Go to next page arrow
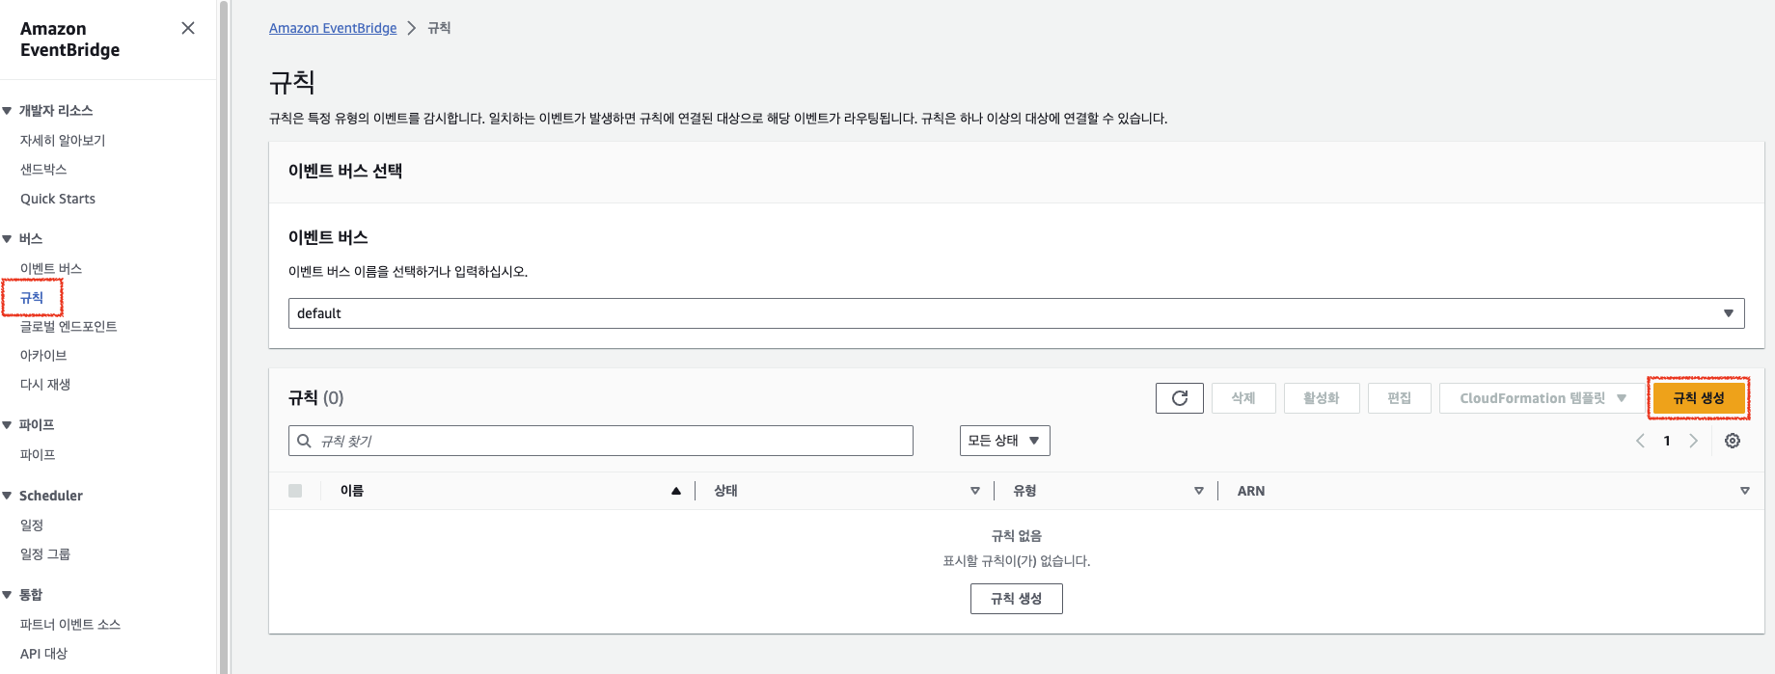The image size is (1775, 674). [1693, 441]
